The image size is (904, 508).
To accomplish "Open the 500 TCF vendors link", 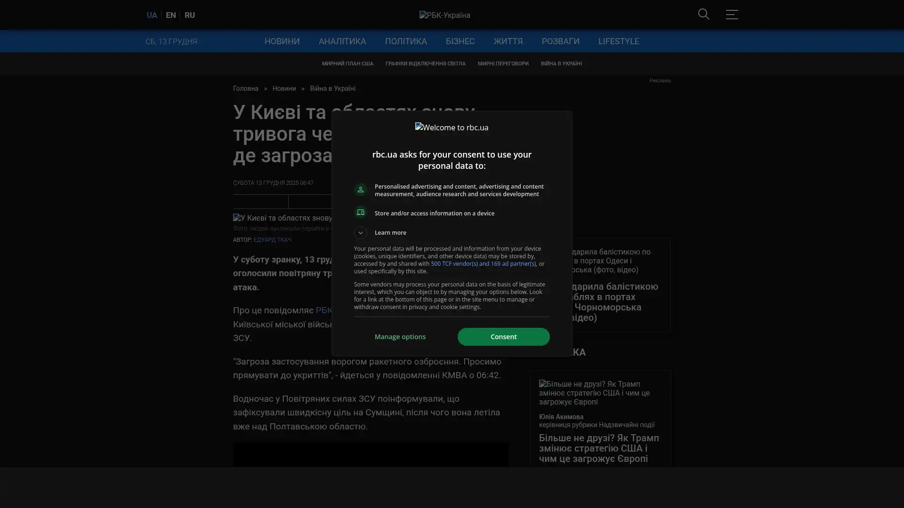I will 483,264.
